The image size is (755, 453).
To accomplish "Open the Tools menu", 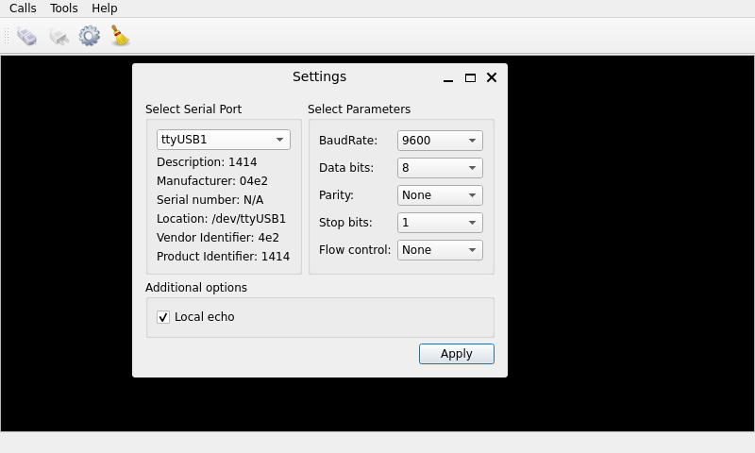I will 64,8.
